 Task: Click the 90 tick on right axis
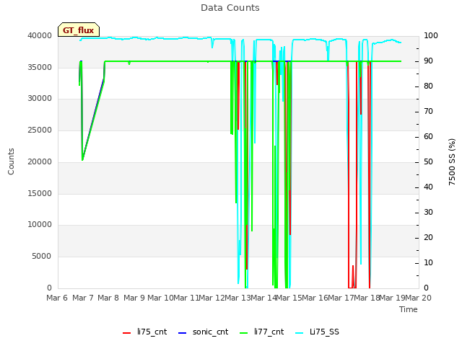(428, 61)
